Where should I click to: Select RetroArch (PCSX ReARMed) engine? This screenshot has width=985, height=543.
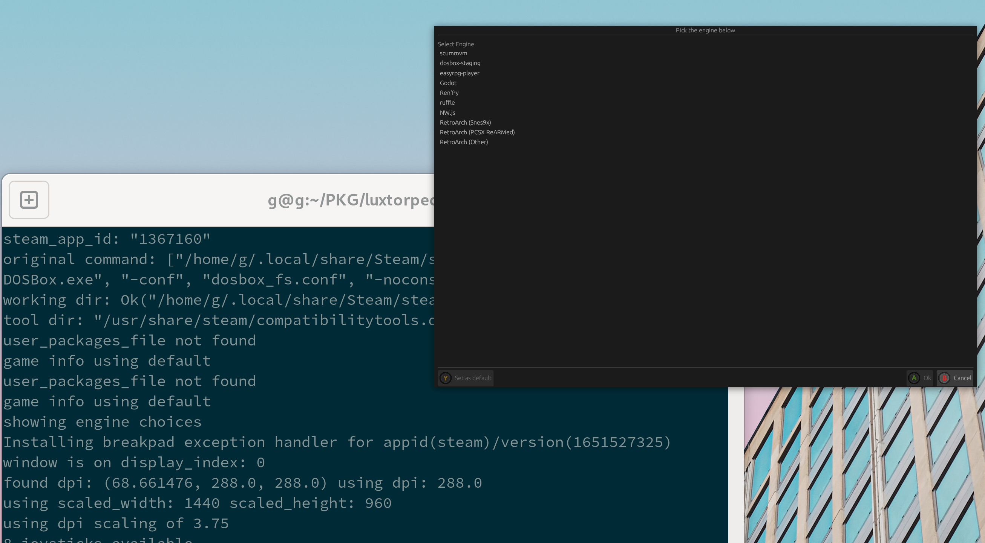[477, 132]
